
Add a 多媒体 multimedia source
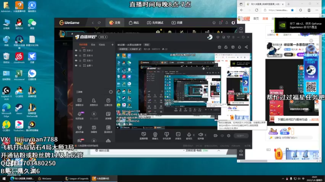(x=178, y=136)
